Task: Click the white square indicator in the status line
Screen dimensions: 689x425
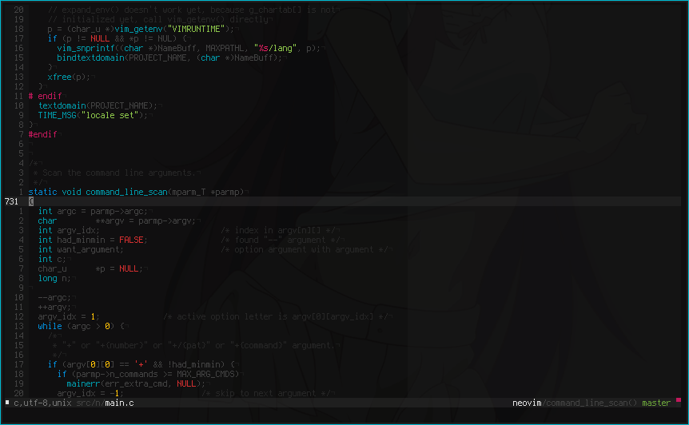Action: click(7, 402)
